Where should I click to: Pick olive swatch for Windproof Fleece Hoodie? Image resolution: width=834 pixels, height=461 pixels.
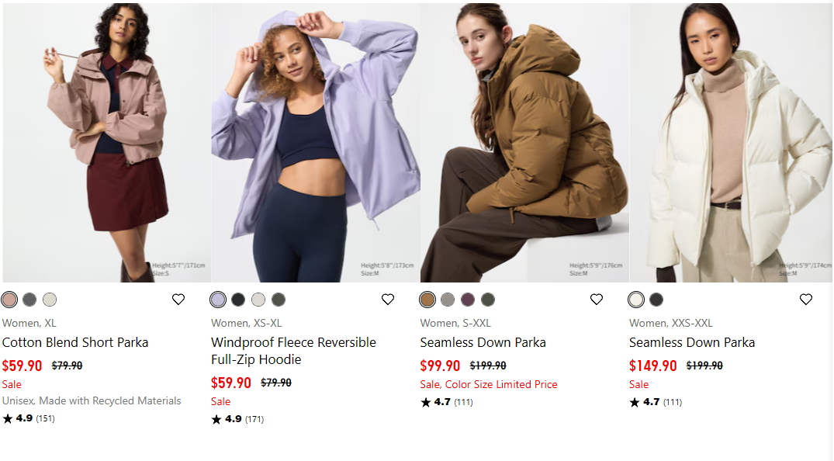[279, 300]
